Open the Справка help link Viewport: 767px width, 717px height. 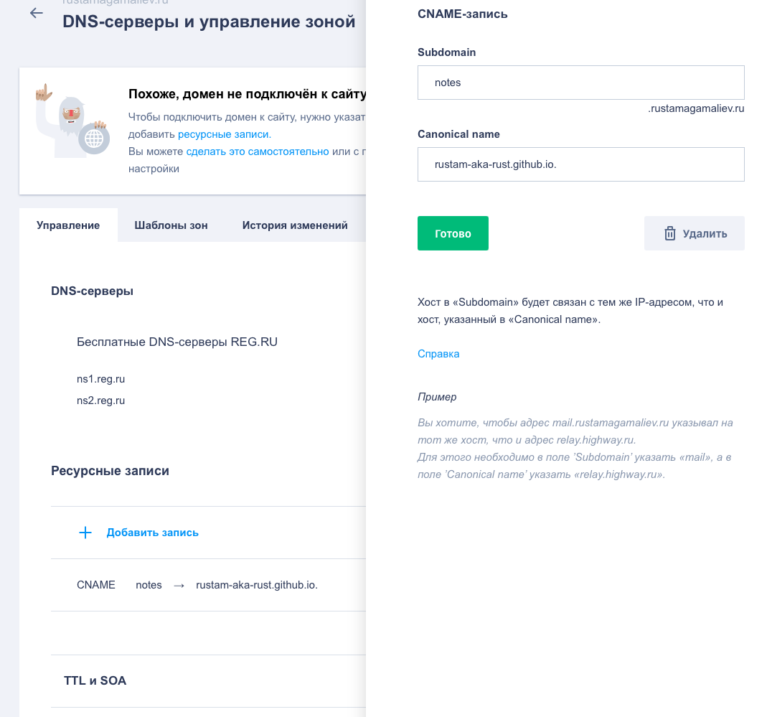(x=438, y=354)
